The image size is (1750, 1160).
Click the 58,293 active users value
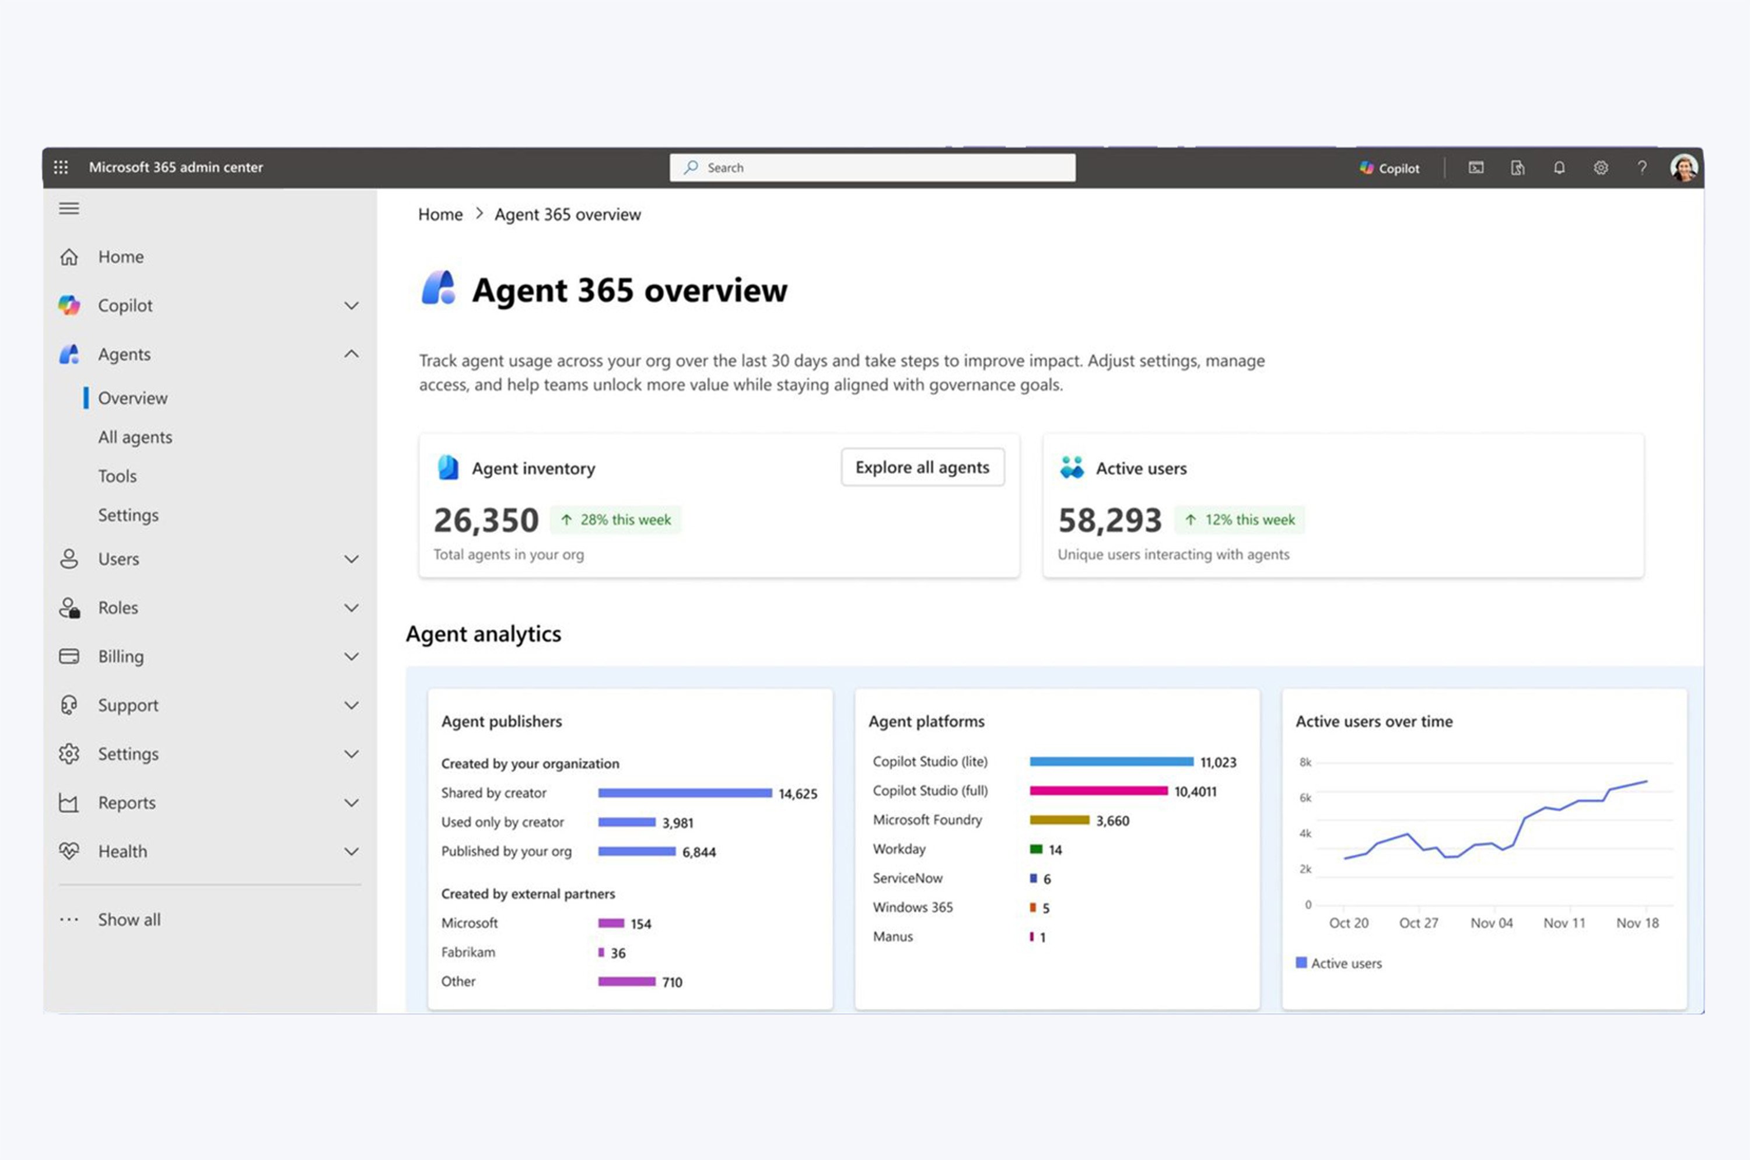coord(1109,519)
